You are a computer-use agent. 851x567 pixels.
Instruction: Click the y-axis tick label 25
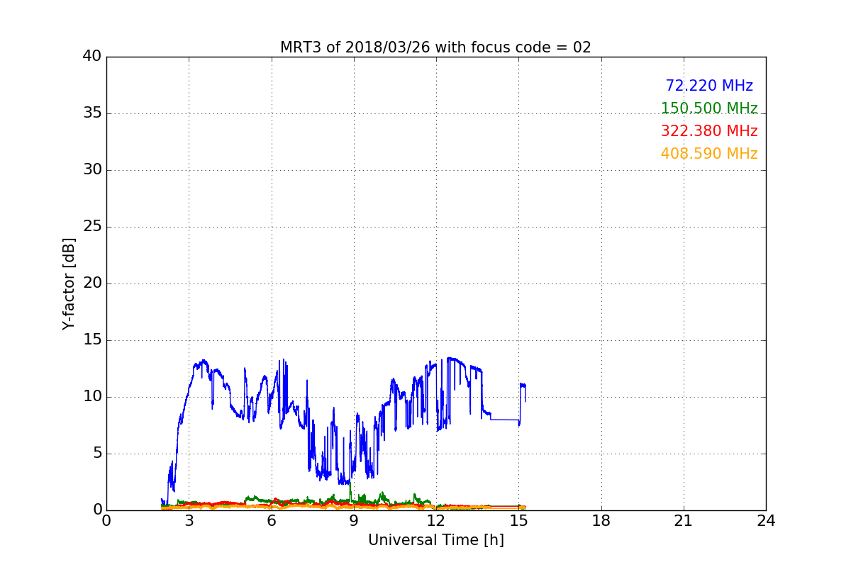coord(92,227)
